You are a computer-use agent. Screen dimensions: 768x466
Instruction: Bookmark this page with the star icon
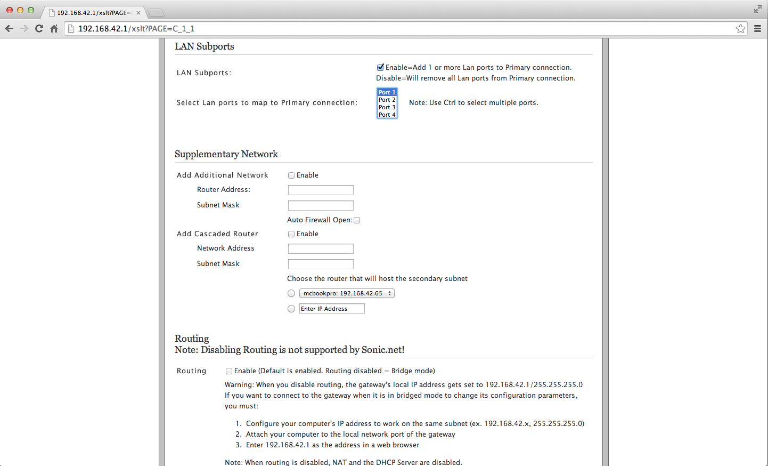(740, 29)
